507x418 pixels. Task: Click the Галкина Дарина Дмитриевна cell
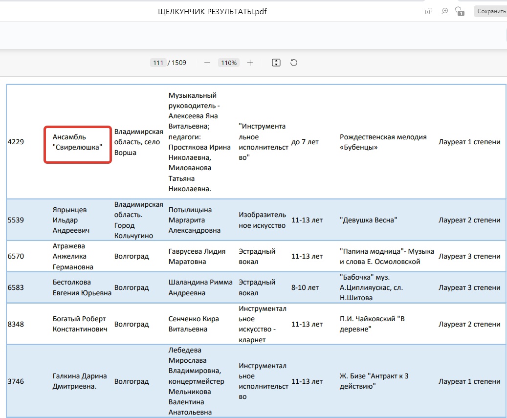80,381
